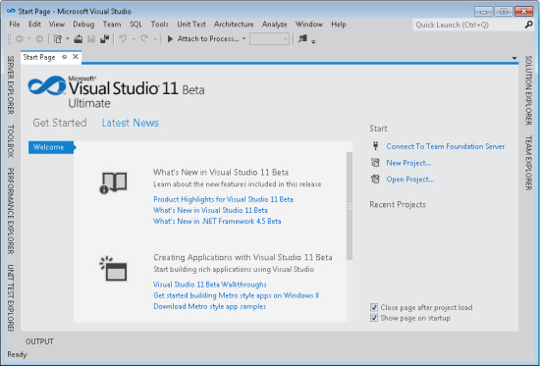Click the Open Project... link
Screen dimensions: 540x366
pyautogui.click(x=410, y=180)
